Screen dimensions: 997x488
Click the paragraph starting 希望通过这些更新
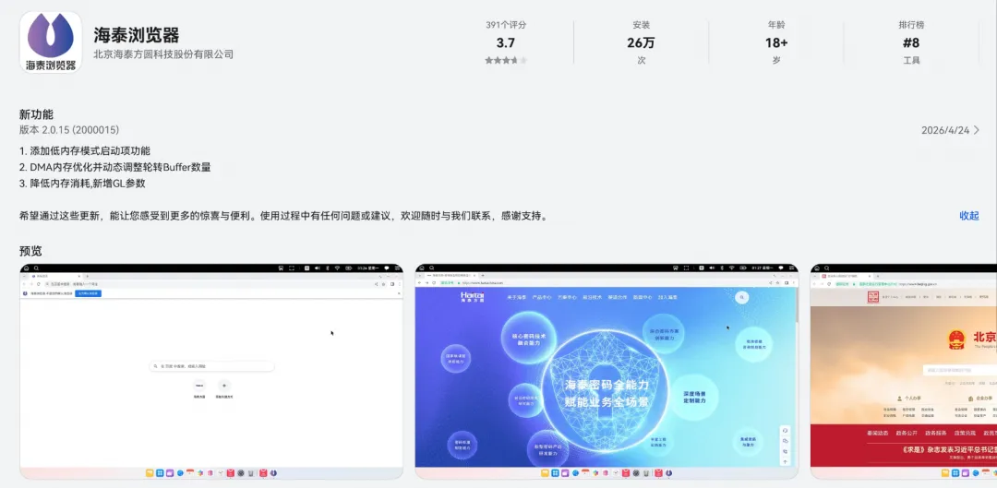pos(283,216)
